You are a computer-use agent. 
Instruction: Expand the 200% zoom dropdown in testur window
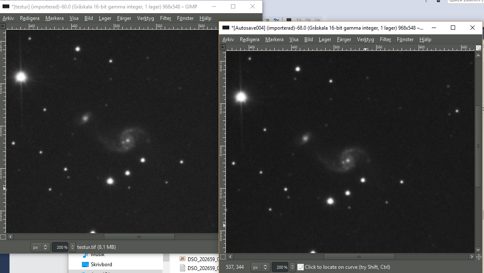(x=73, y=247)
